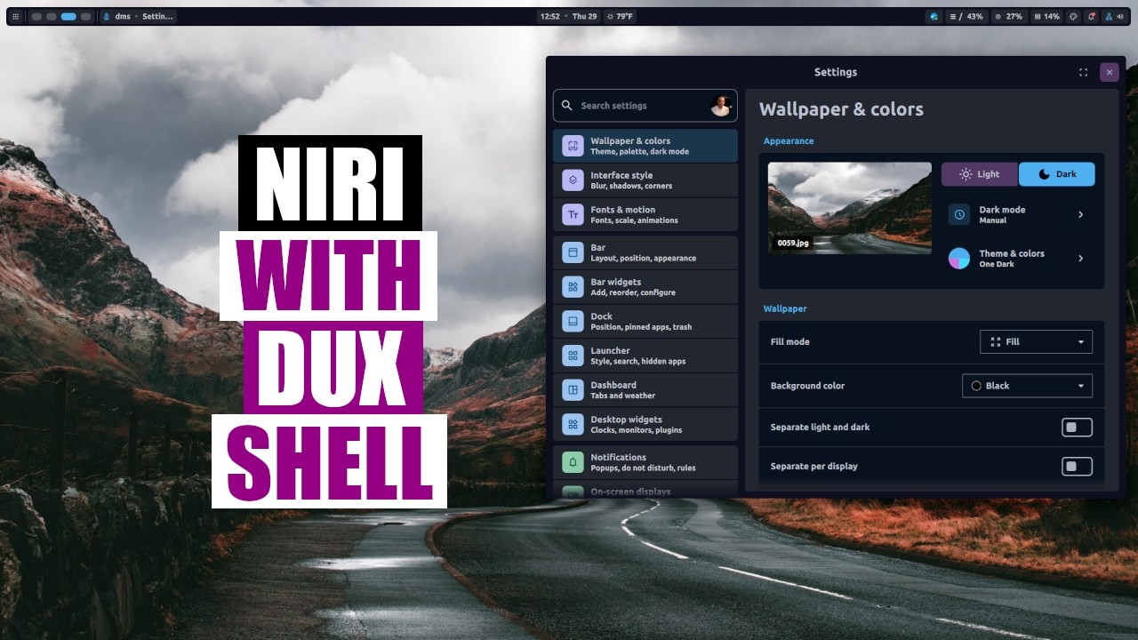Click the browser globe icon in system tray
The image size is (1138, 640).
point(934,16)
